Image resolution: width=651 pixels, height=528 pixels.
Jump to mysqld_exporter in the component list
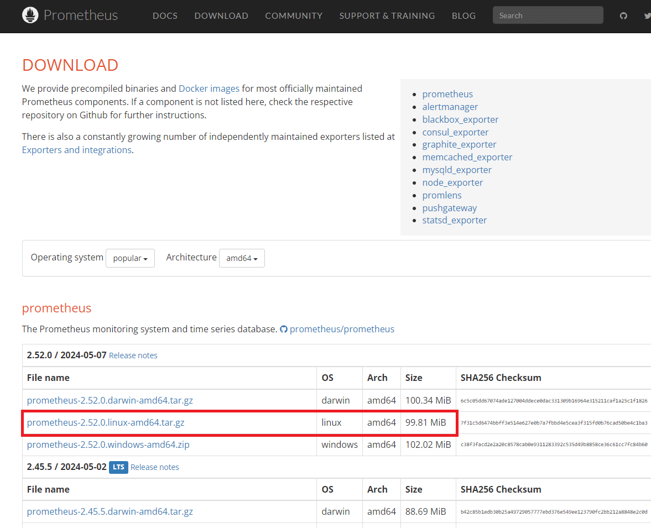click(457, 170)
